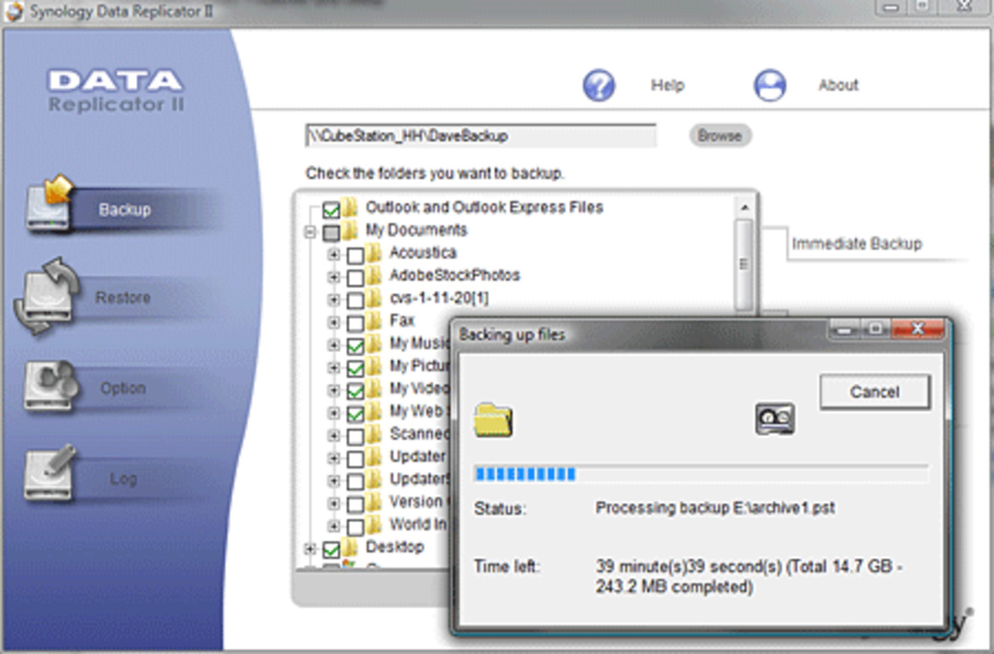Viewport: 994px width, 654px height.
Task: Click the backup progress bar
Action: 701,474
